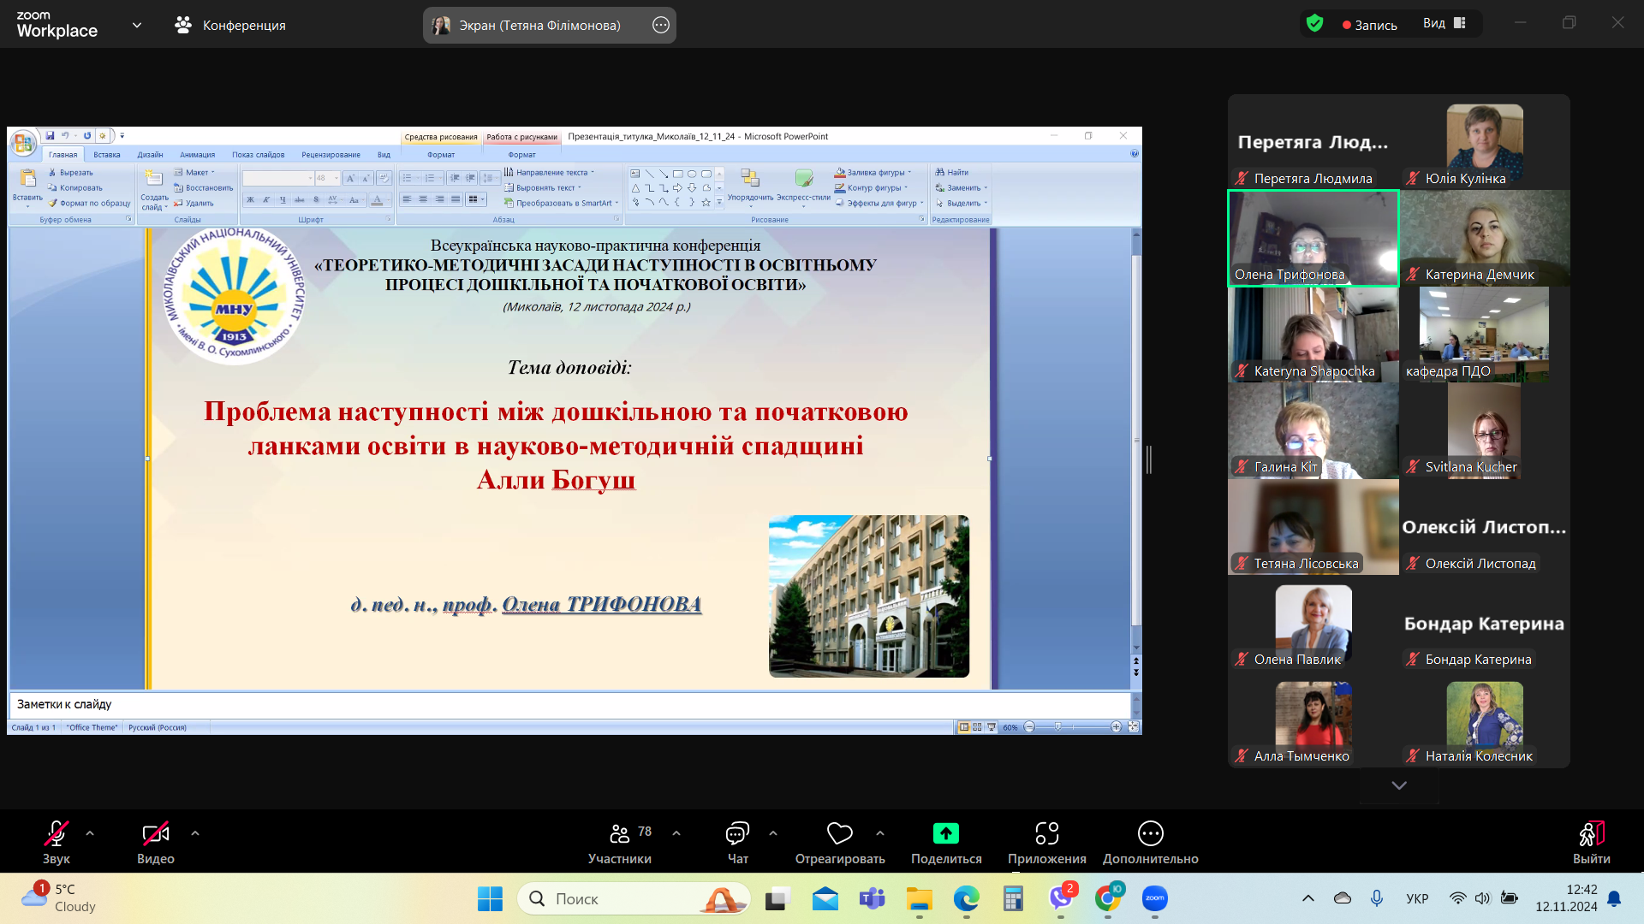The image size is (1644, 924).
Task: Toggle underline Ч formatting
Action: pyautogui.click(x=283, y=199)
